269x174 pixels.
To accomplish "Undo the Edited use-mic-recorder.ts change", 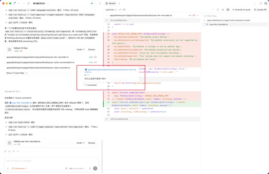I will [x=80, y=143].
